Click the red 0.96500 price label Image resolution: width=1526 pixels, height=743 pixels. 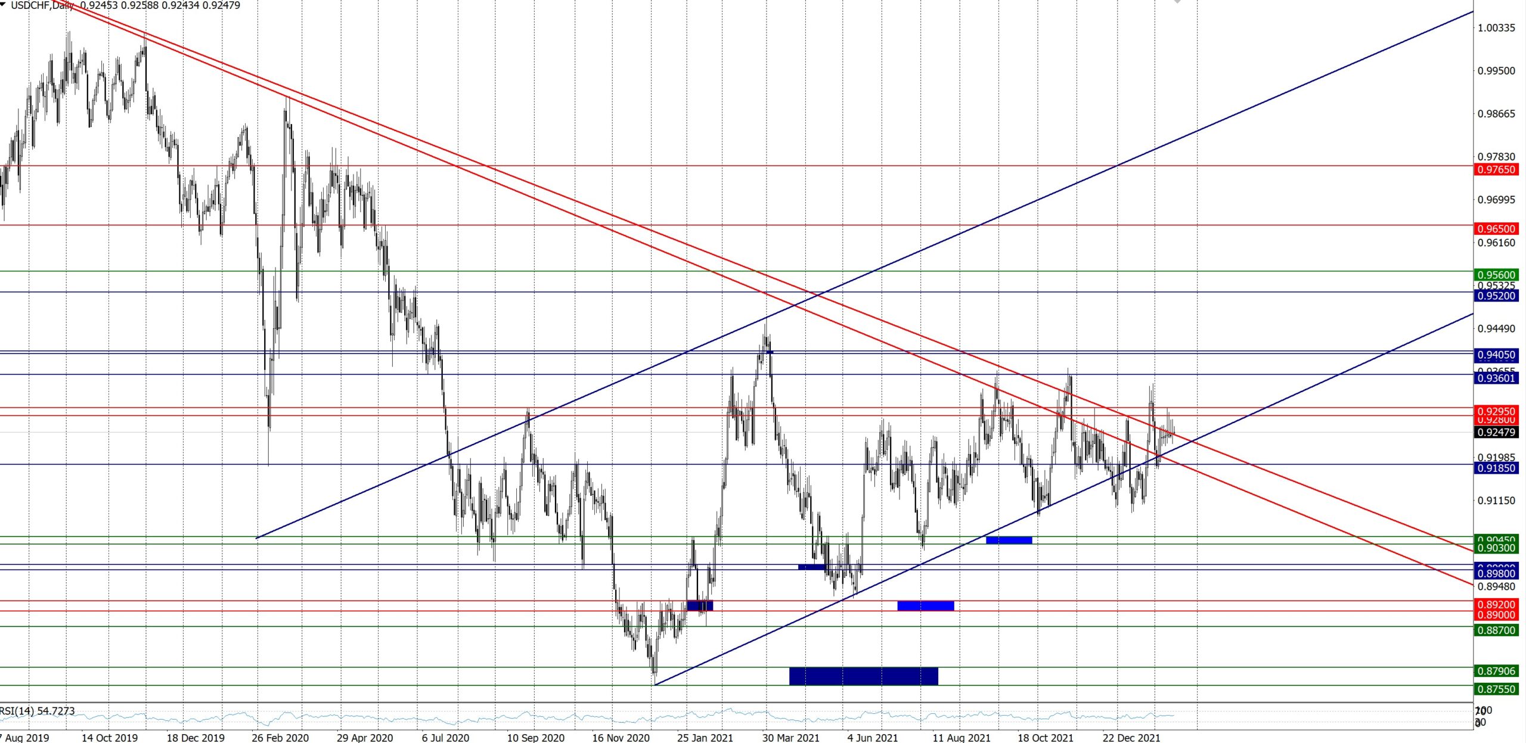(x=1496, y=229)
